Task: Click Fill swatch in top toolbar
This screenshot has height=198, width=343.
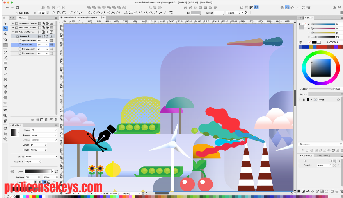Action: 196,13
